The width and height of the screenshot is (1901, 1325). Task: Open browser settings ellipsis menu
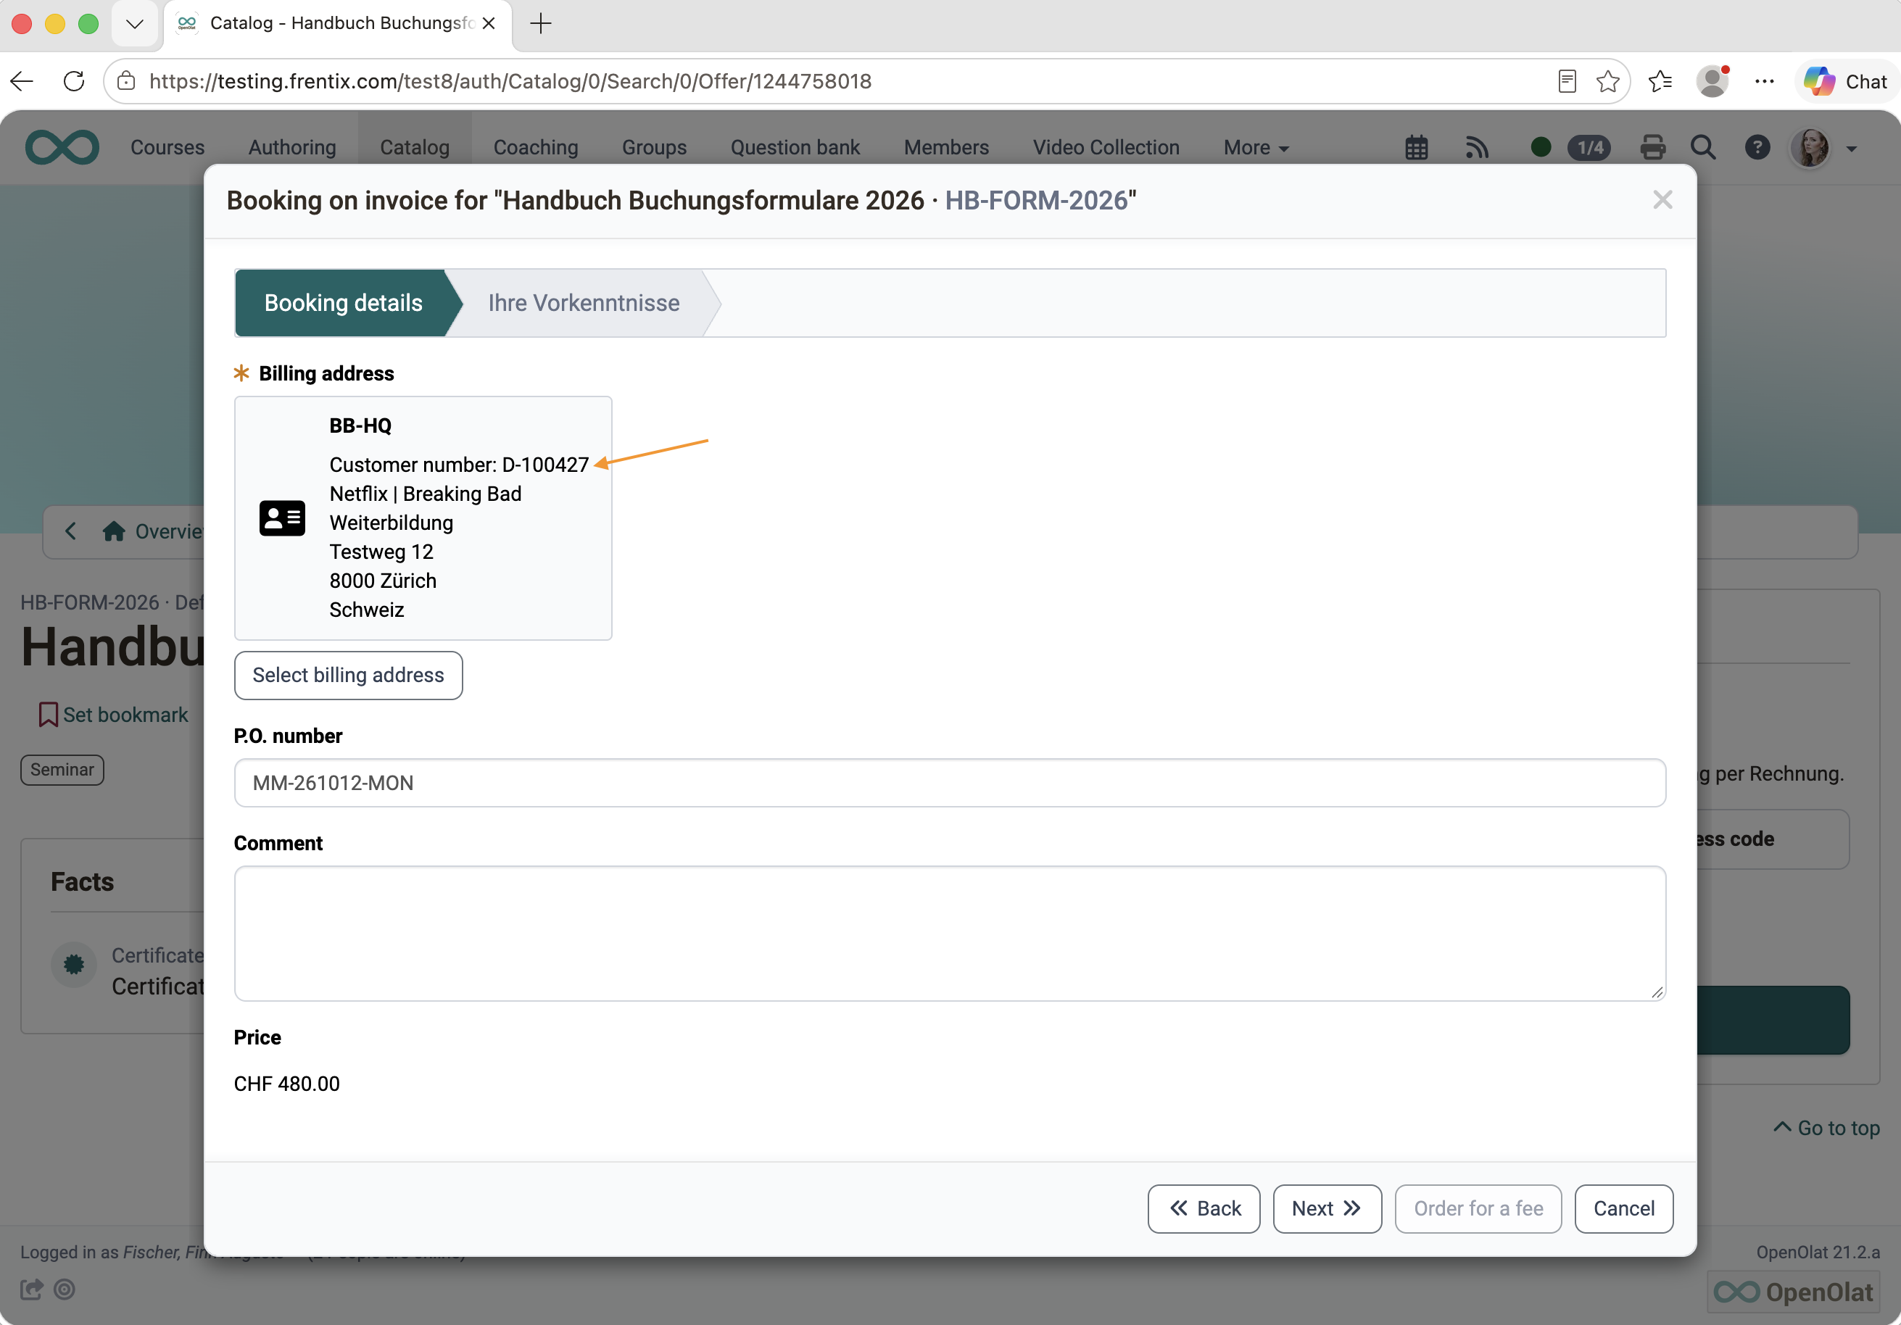(1763, 81)
